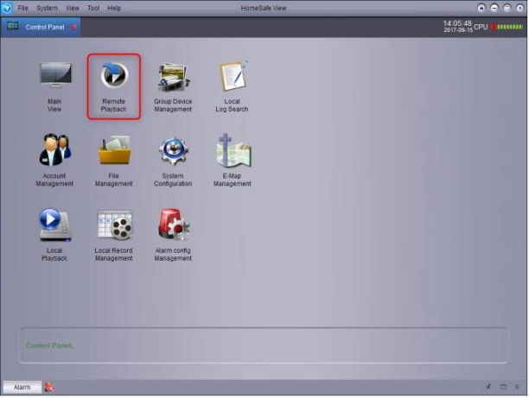Click the Alarm button in the status bar
Screen dimensions: 529x398
click(22, 387)
